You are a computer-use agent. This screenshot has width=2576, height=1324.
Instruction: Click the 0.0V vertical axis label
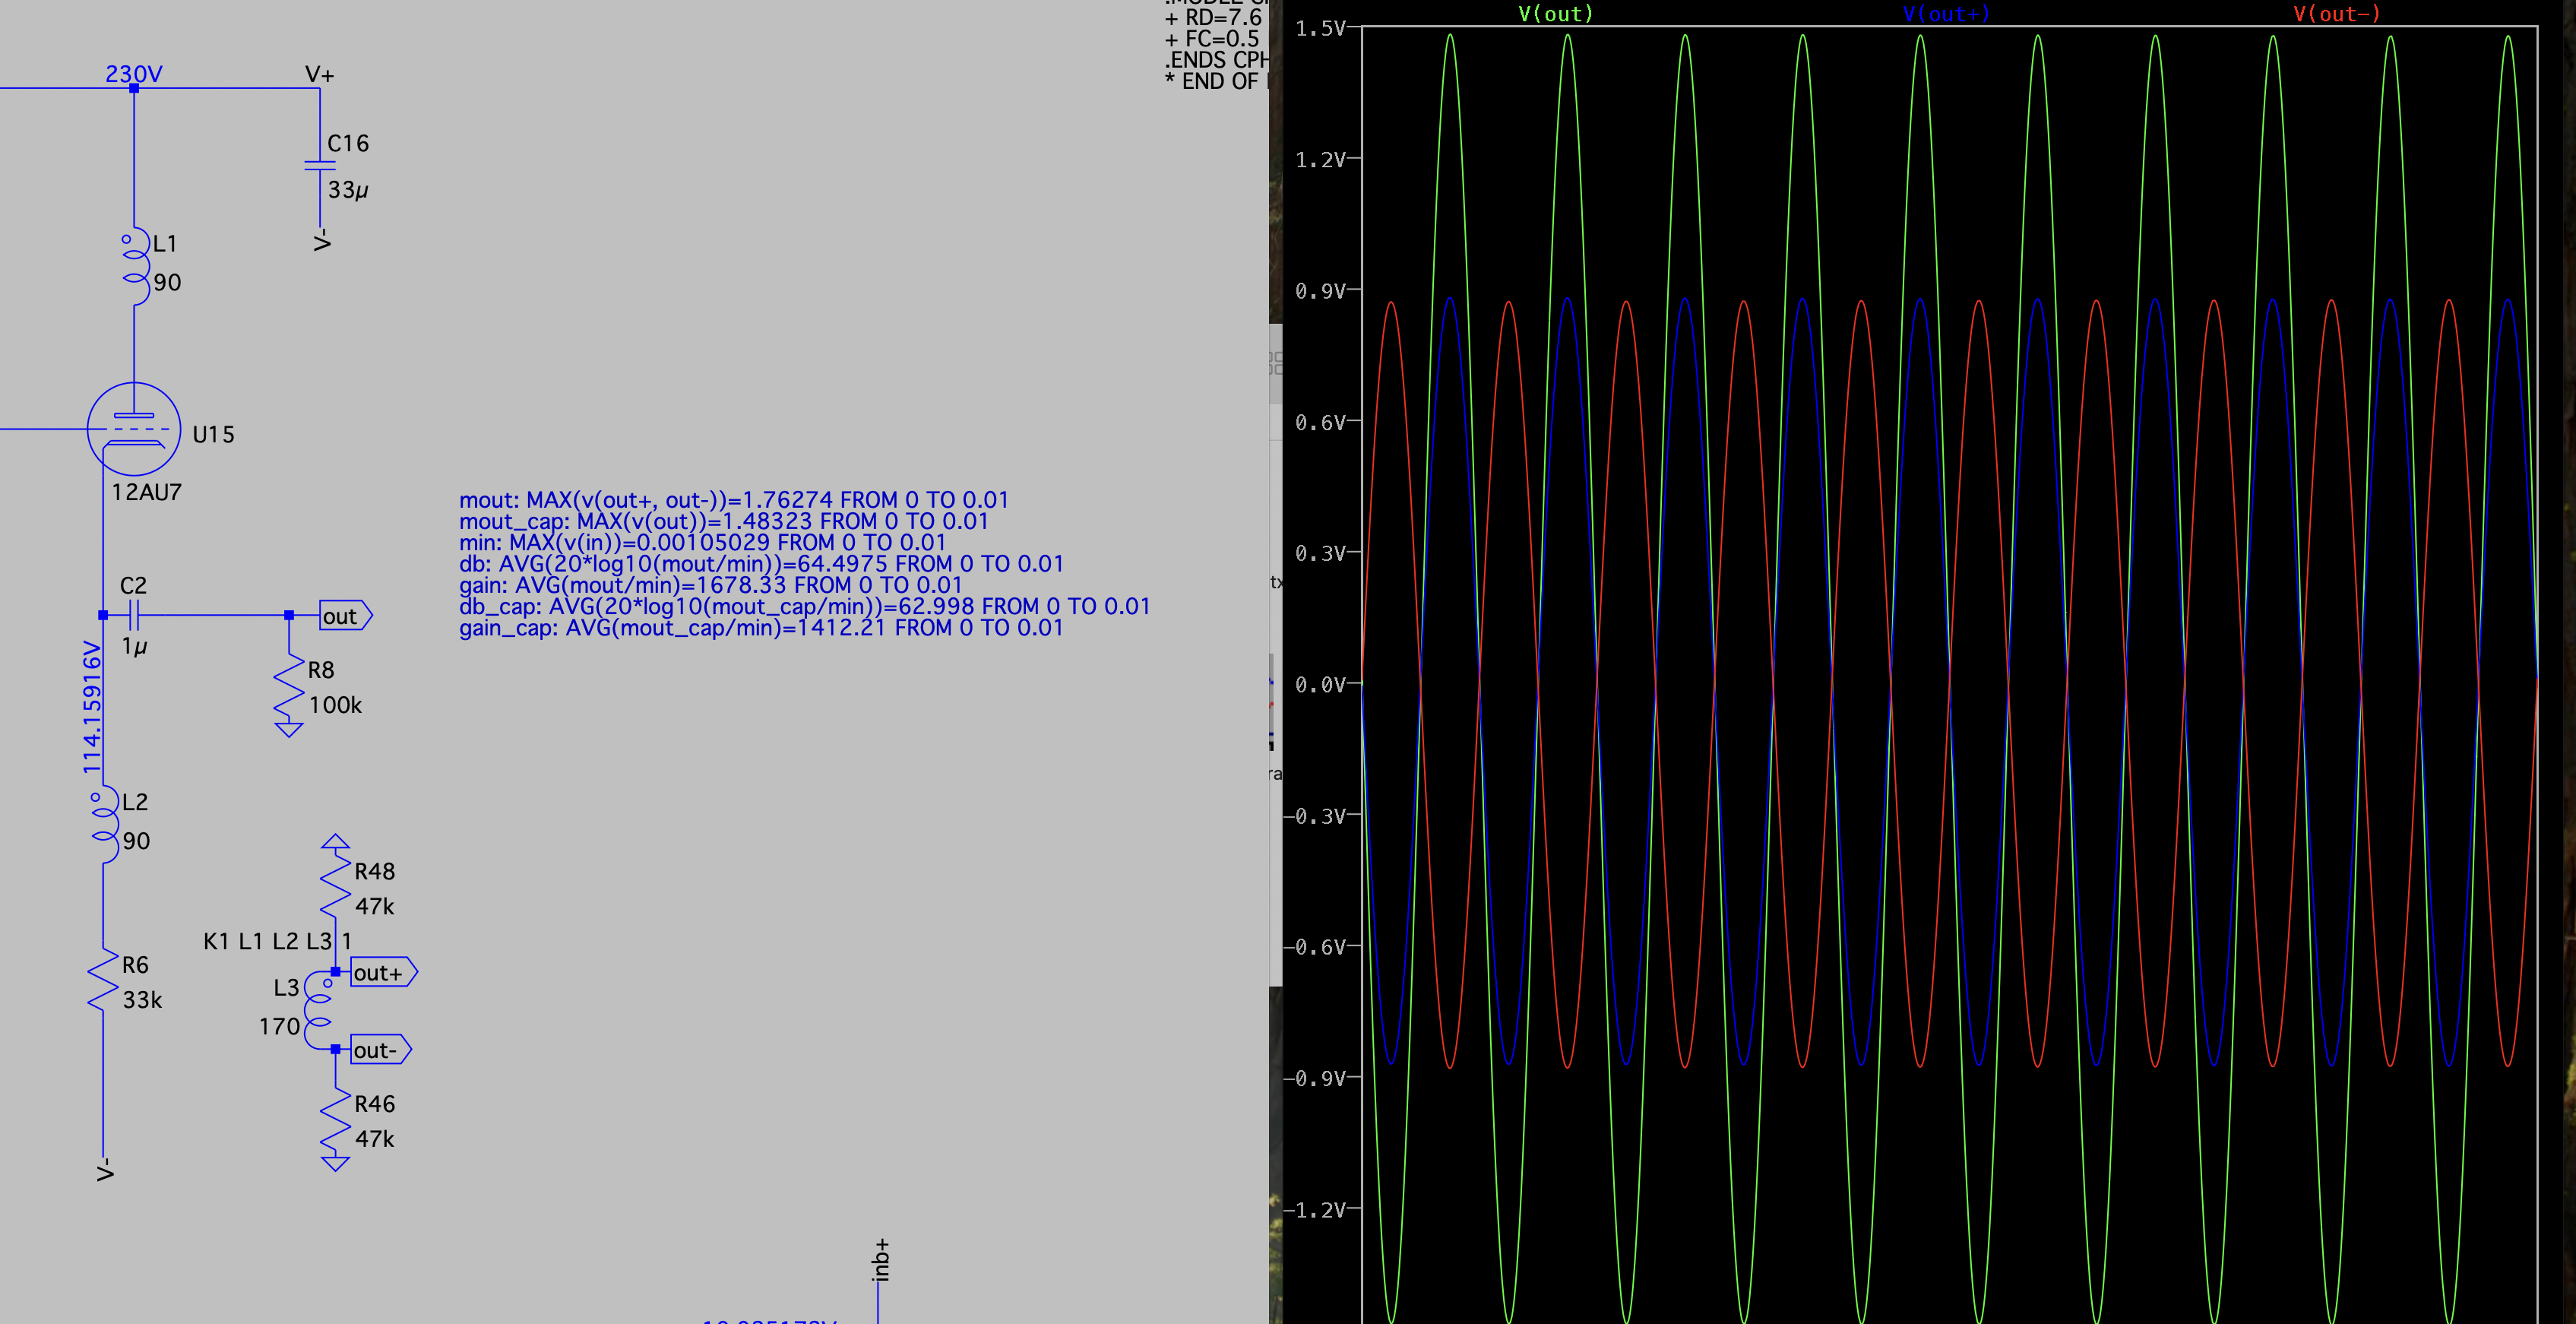(x=1320, y=685)
